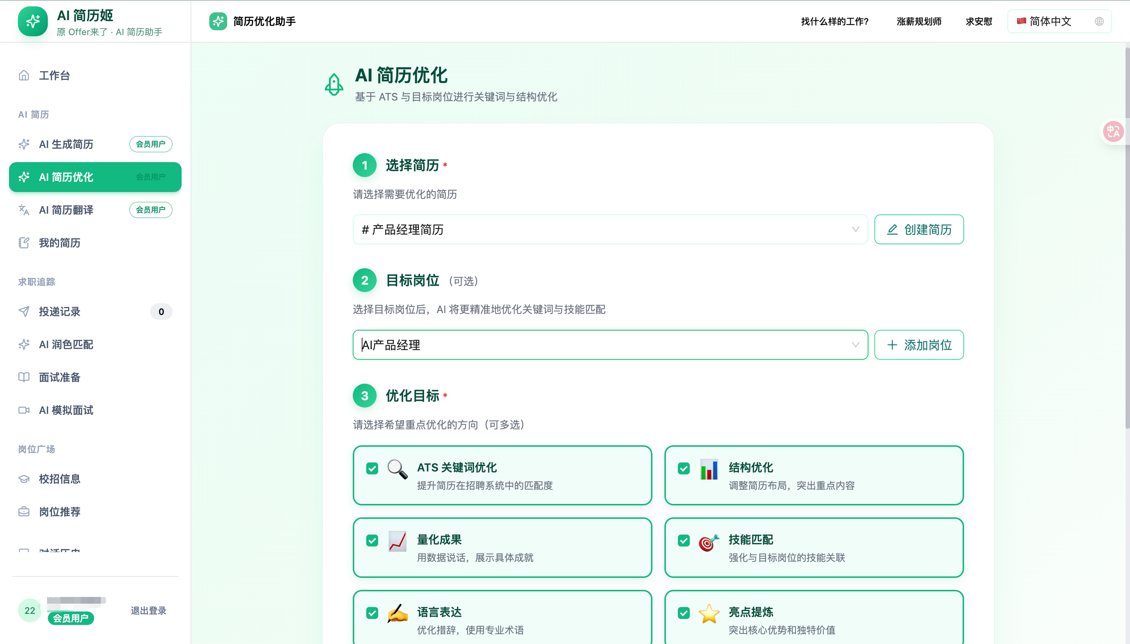The image size is (1130, 644).
Task: Click the 面试准备 book icon
Action: click(x=24, y=377)
